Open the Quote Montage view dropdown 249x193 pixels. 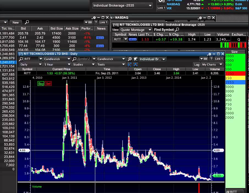136,30
